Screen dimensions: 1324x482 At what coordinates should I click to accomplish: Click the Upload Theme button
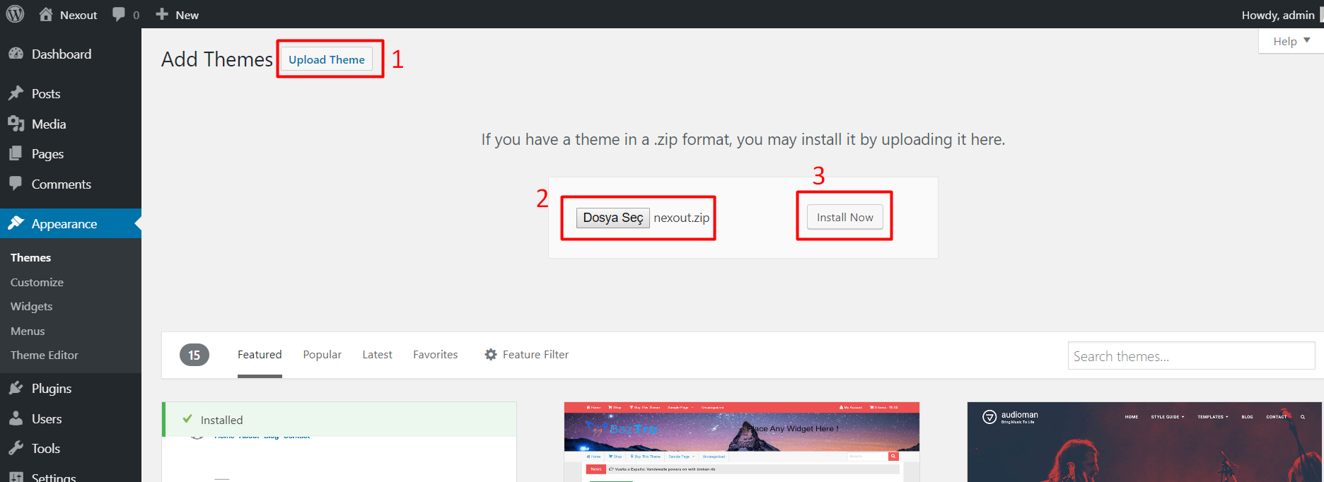(326, 59)
